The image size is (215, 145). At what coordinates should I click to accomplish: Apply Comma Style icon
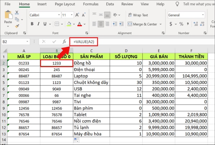click(x=187, y=24)
